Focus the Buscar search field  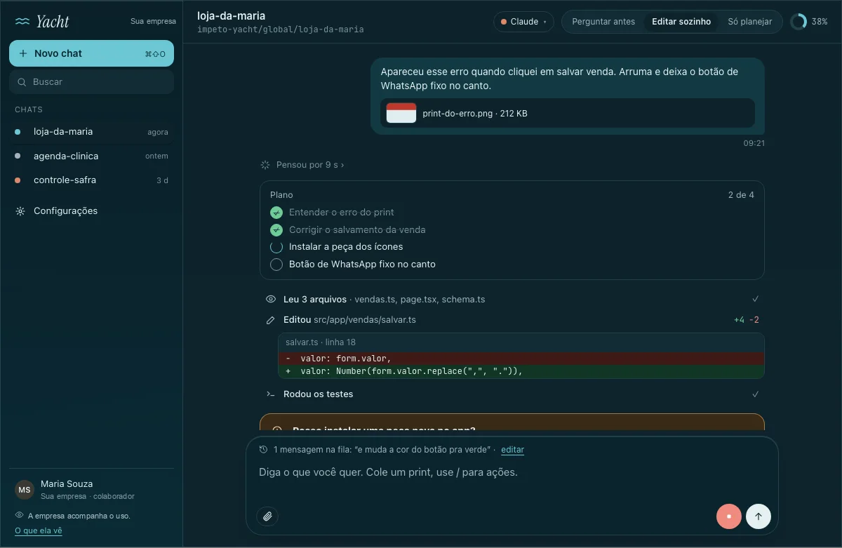91,82
